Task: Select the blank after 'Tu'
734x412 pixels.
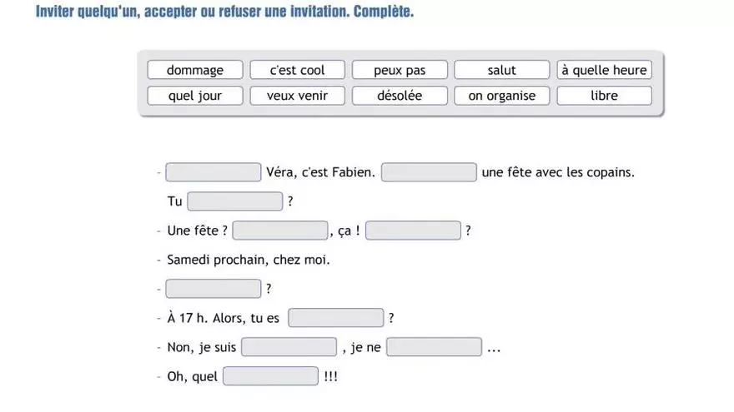Action: point(235,201)
